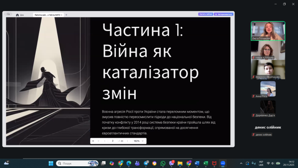
Task: Select the Reforma-sekt document tab
Action: [x=47, y=15]
